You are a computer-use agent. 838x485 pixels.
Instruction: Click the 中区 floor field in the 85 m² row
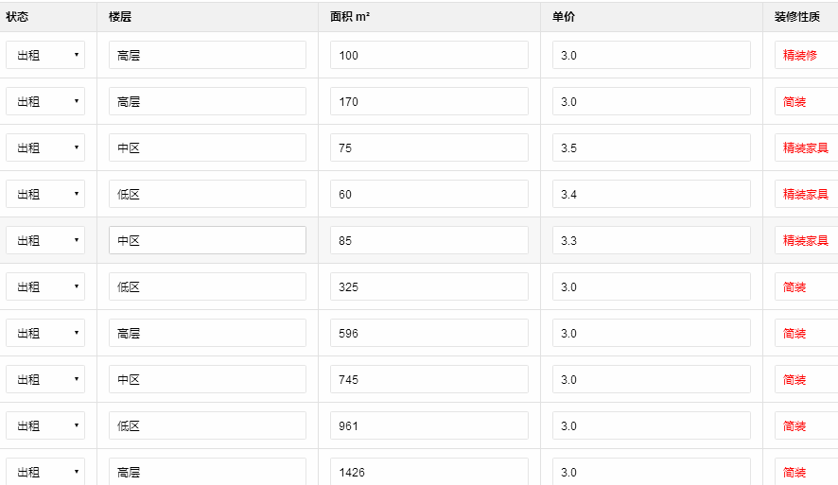coord(207,241)
